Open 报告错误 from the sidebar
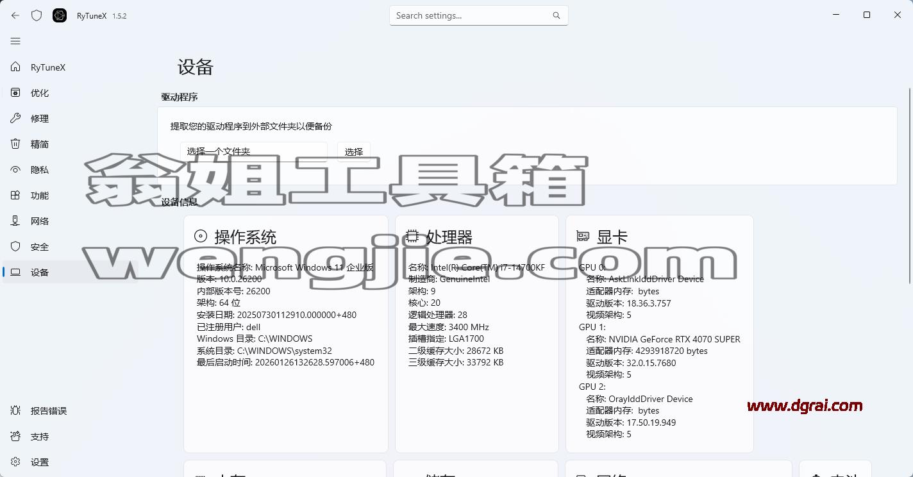The height and width of the screenshot is (477, 913). [x=71, y=411]
